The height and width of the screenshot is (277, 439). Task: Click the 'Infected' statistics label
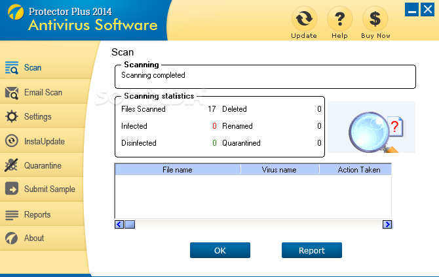pos(134,126)
